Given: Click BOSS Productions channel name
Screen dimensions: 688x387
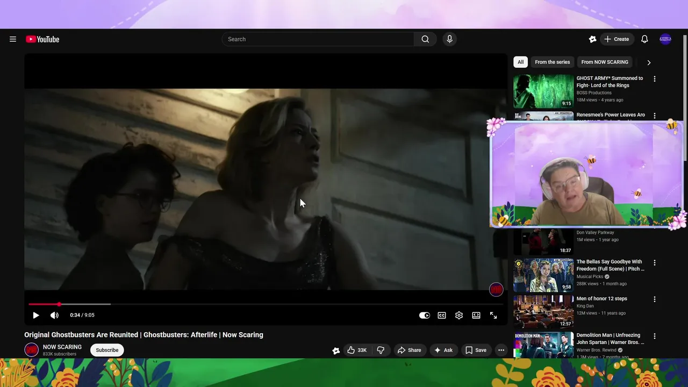Looking at the screenshot, I should (x=594, y=93).
